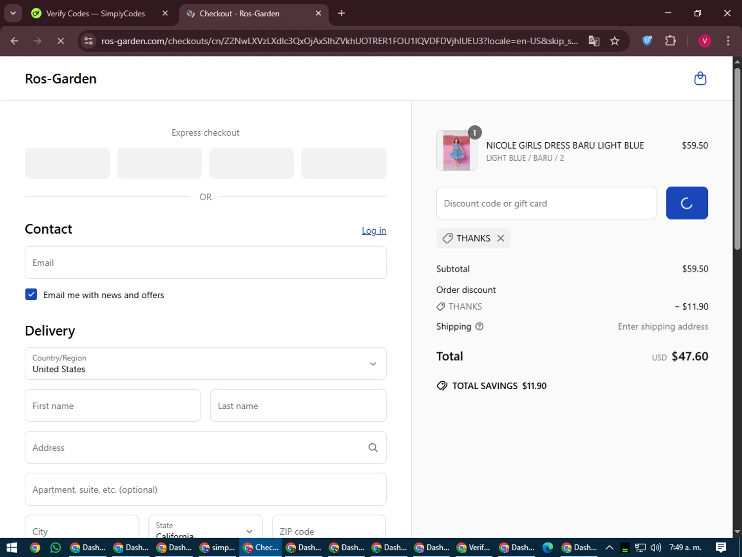Switch to the simp... taskbar window
The width and height of the screenshot is (742, 557).
(218, 548)
